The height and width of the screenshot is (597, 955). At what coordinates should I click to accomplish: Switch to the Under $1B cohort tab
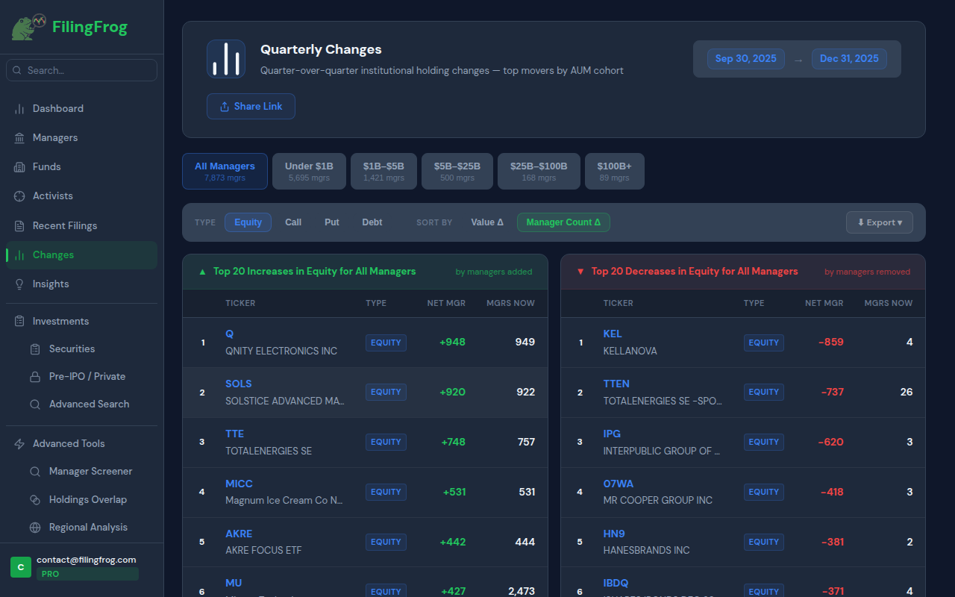[x=309, y=171]
